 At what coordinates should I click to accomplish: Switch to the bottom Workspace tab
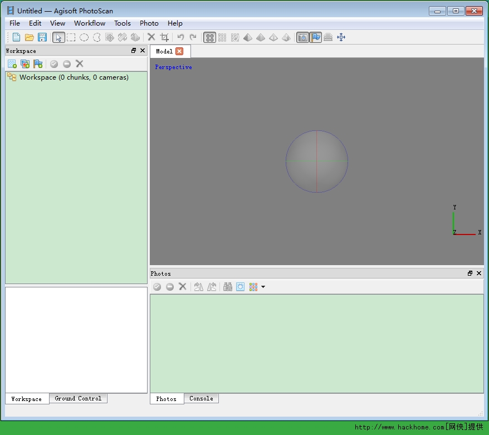coord(27,399)
